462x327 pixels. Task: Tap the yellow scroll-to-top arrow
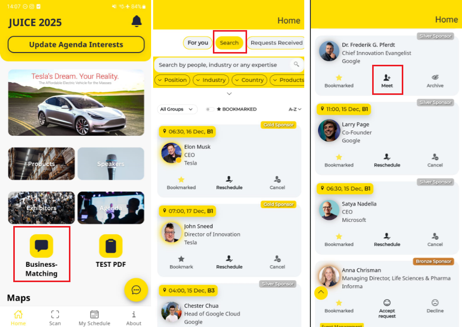tap(321, 292)
